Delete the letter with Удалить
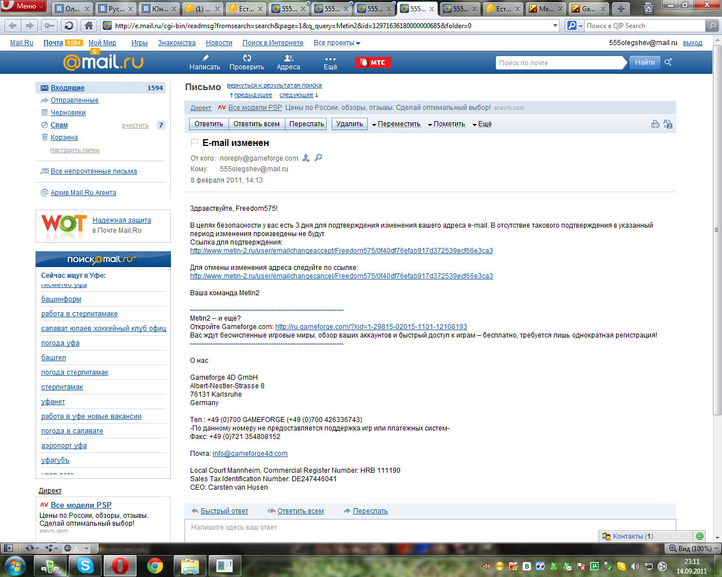The width and height of the screenshot is (722, 577). [x=350, y=124]
